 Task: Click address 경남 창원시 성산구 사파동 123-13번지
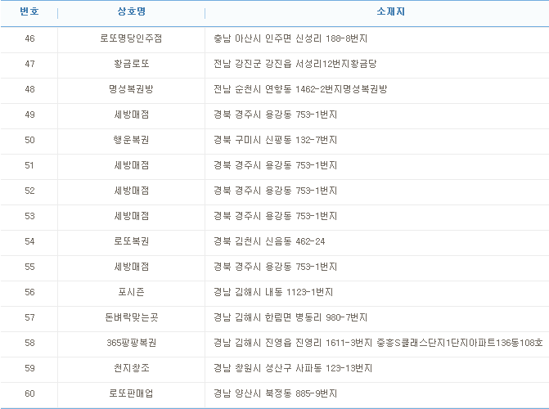click(x=293, y=368)
